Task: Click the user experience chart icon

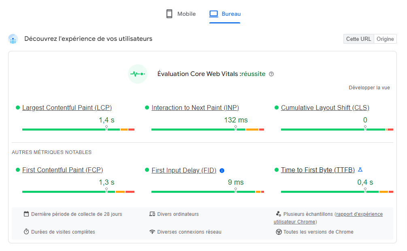Action: coord(13,39)
